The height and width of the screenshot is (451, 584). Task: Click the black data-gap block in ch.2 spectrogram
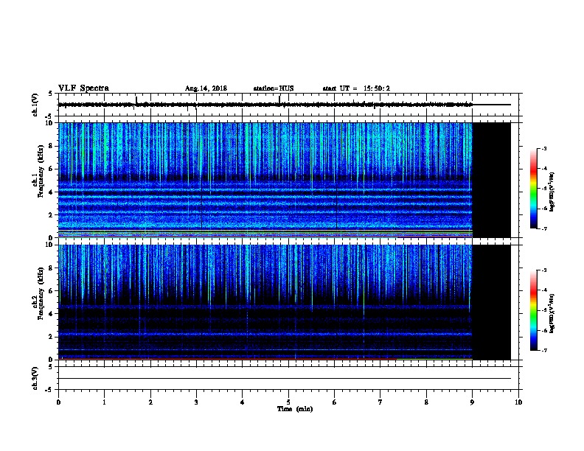point(492,302)
